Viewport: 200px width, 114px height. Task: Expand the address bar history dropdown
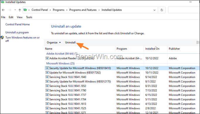point(155,10)
